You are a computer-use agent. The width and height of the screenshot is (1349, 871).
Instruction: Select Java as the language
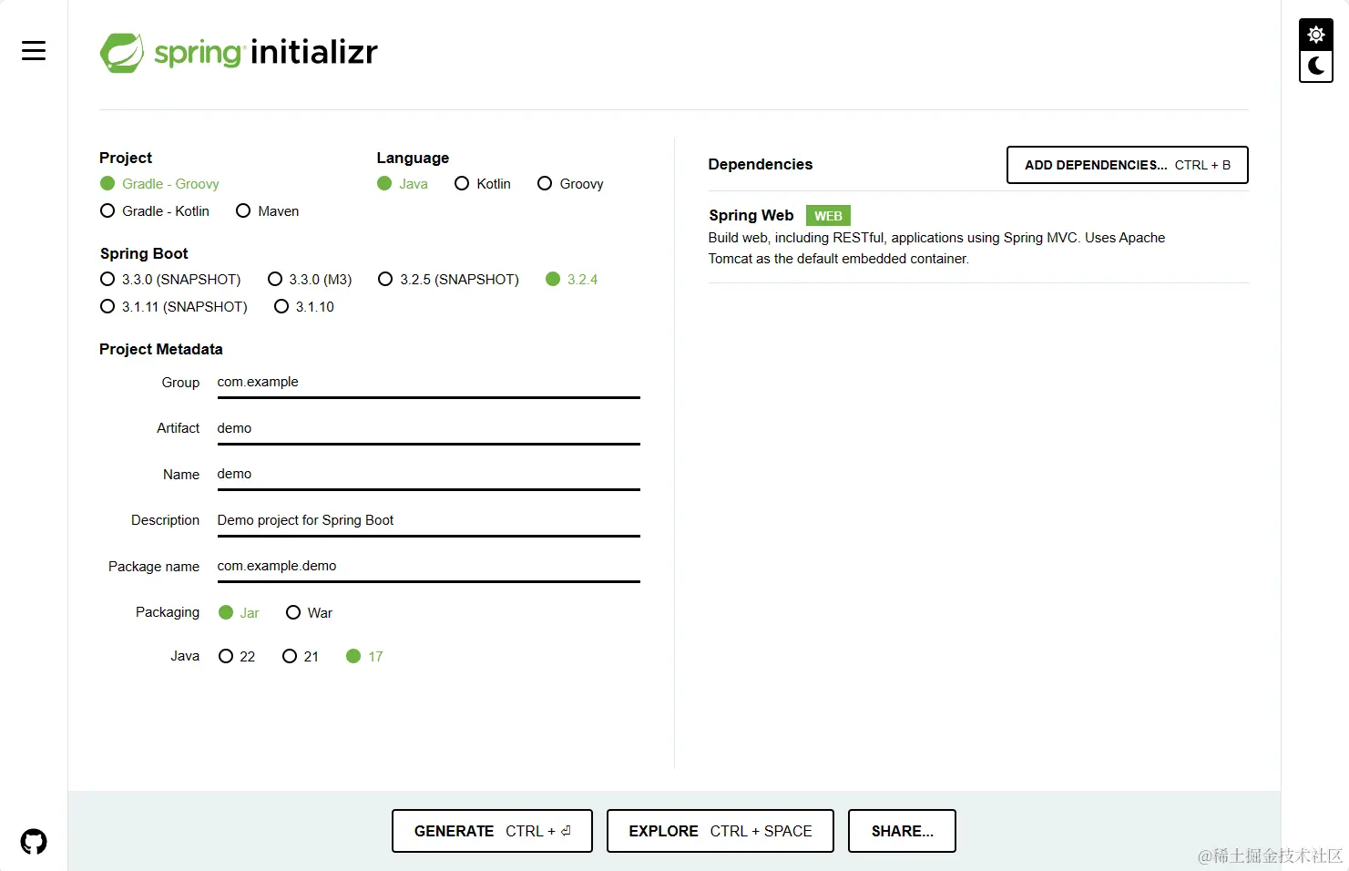[x=403, y=184]
